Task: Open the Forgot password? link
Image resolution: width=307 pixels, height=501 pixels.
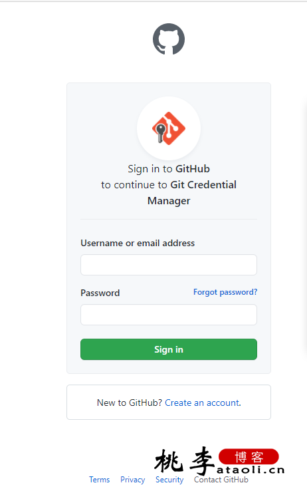Action: click(x=225, y=292)
